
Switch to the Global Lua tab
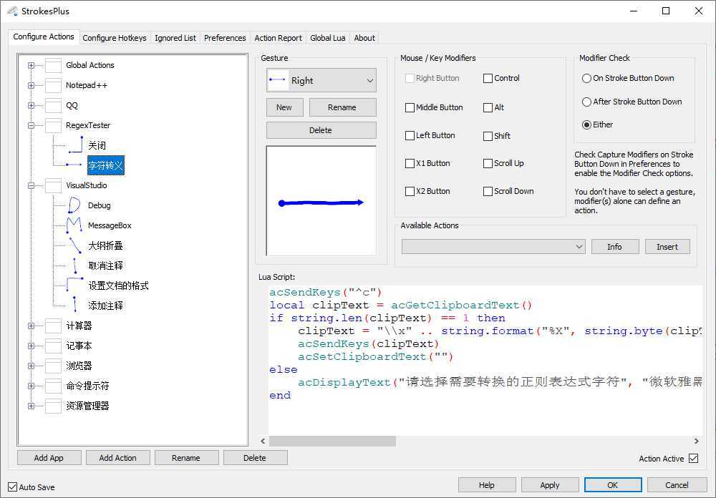(x=327, y=38)
